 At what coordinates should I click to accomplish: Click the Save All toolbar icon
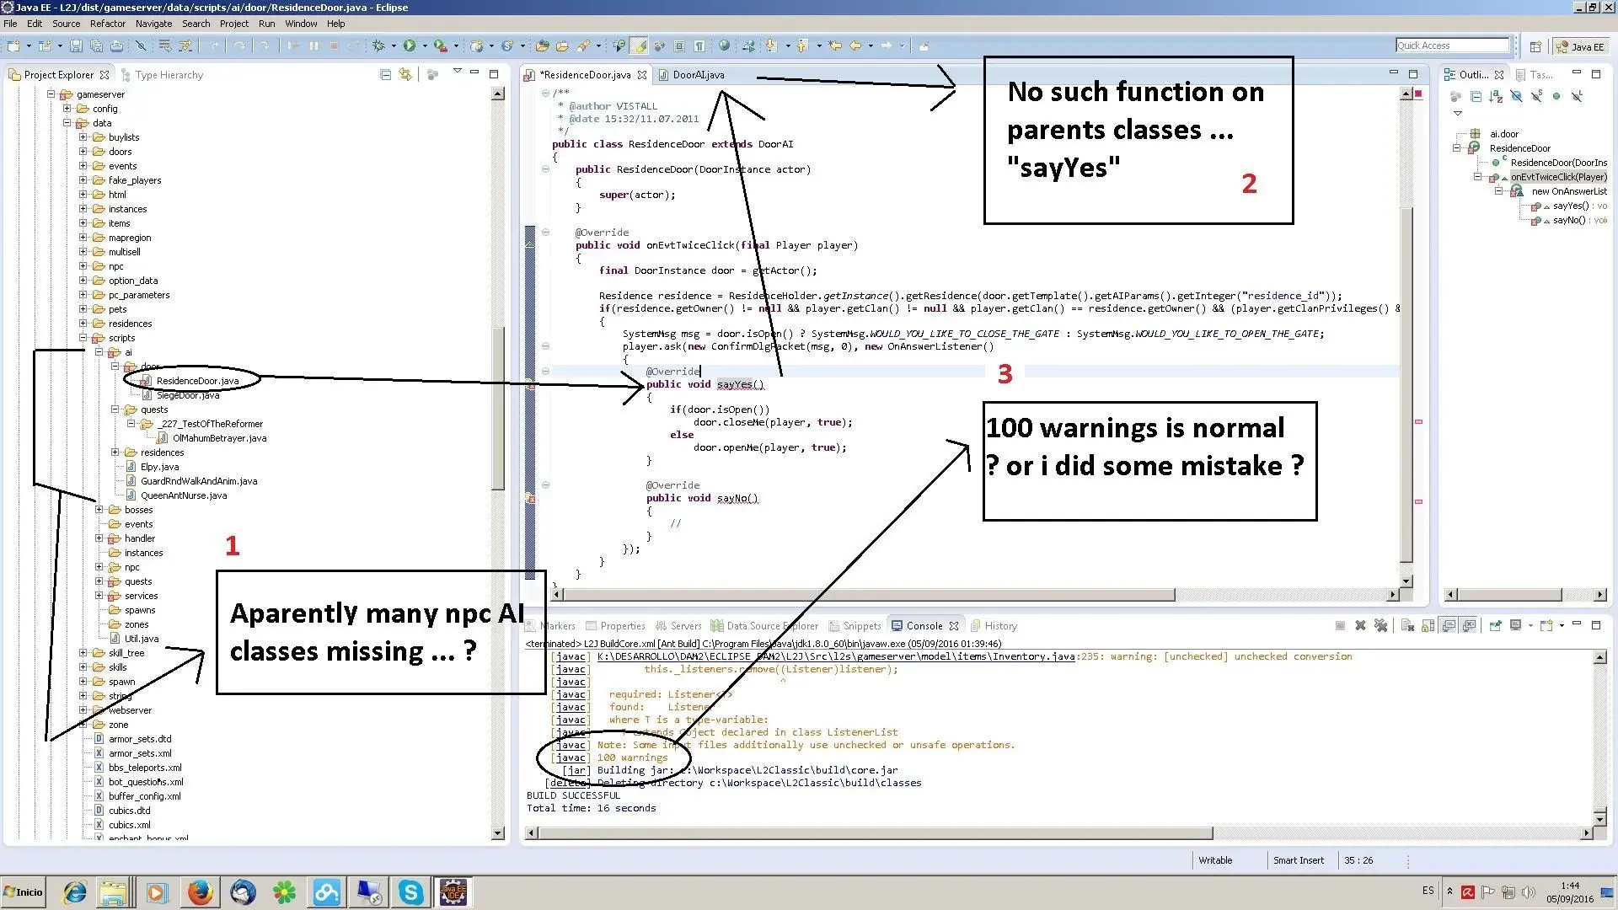tap(97, 45)
